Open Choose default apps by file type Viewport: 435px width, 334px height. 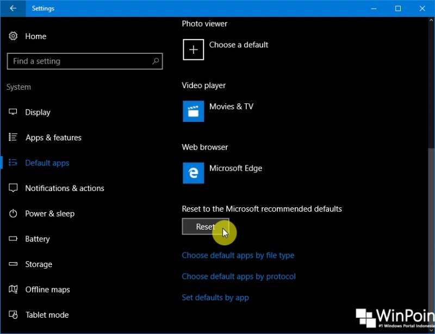click(238, 256)
